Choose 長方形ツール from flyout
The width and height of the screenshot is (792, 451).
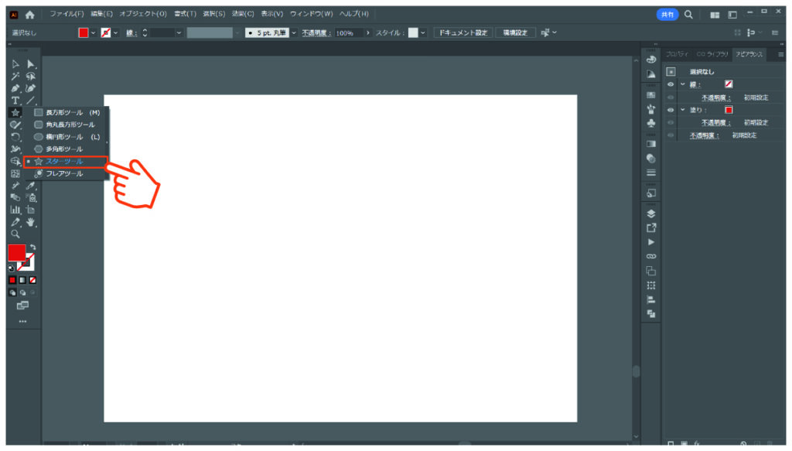point(67,113)
